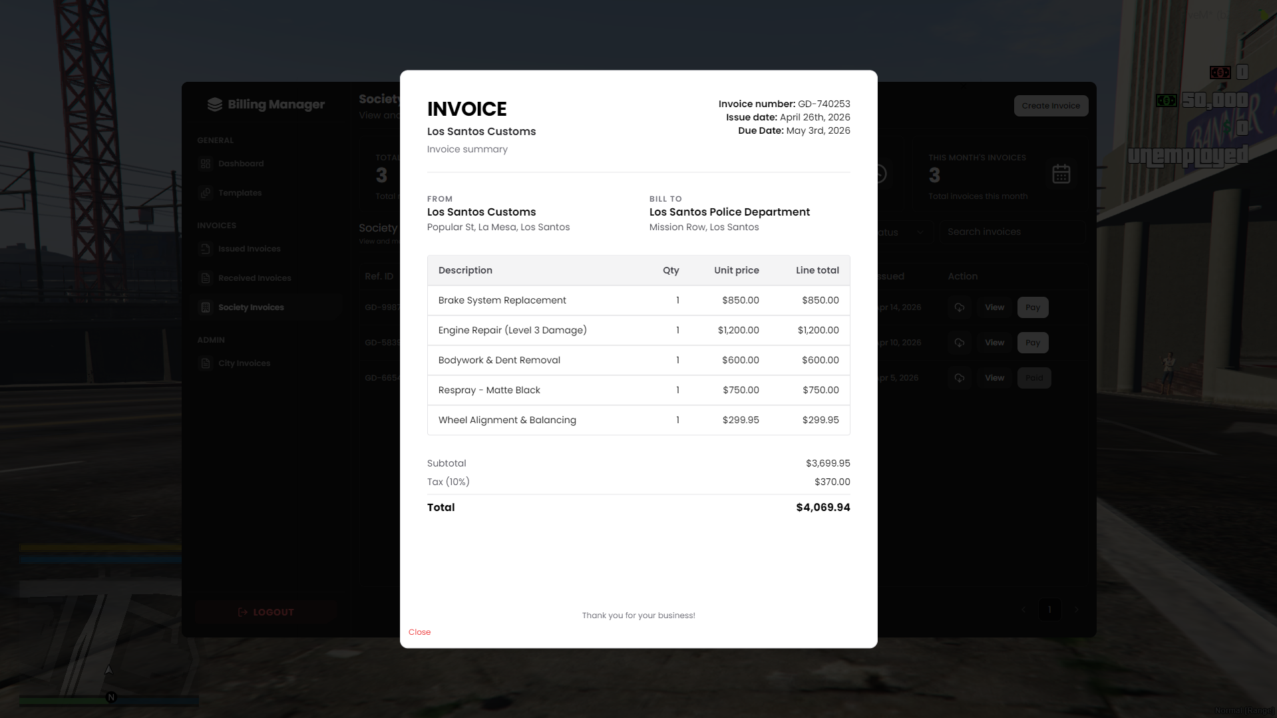The width and height of the screenshot is (1277, 718).
Task: Pay the Apr 10, 2026 invoice
Action: click(x=1033, y=343)
